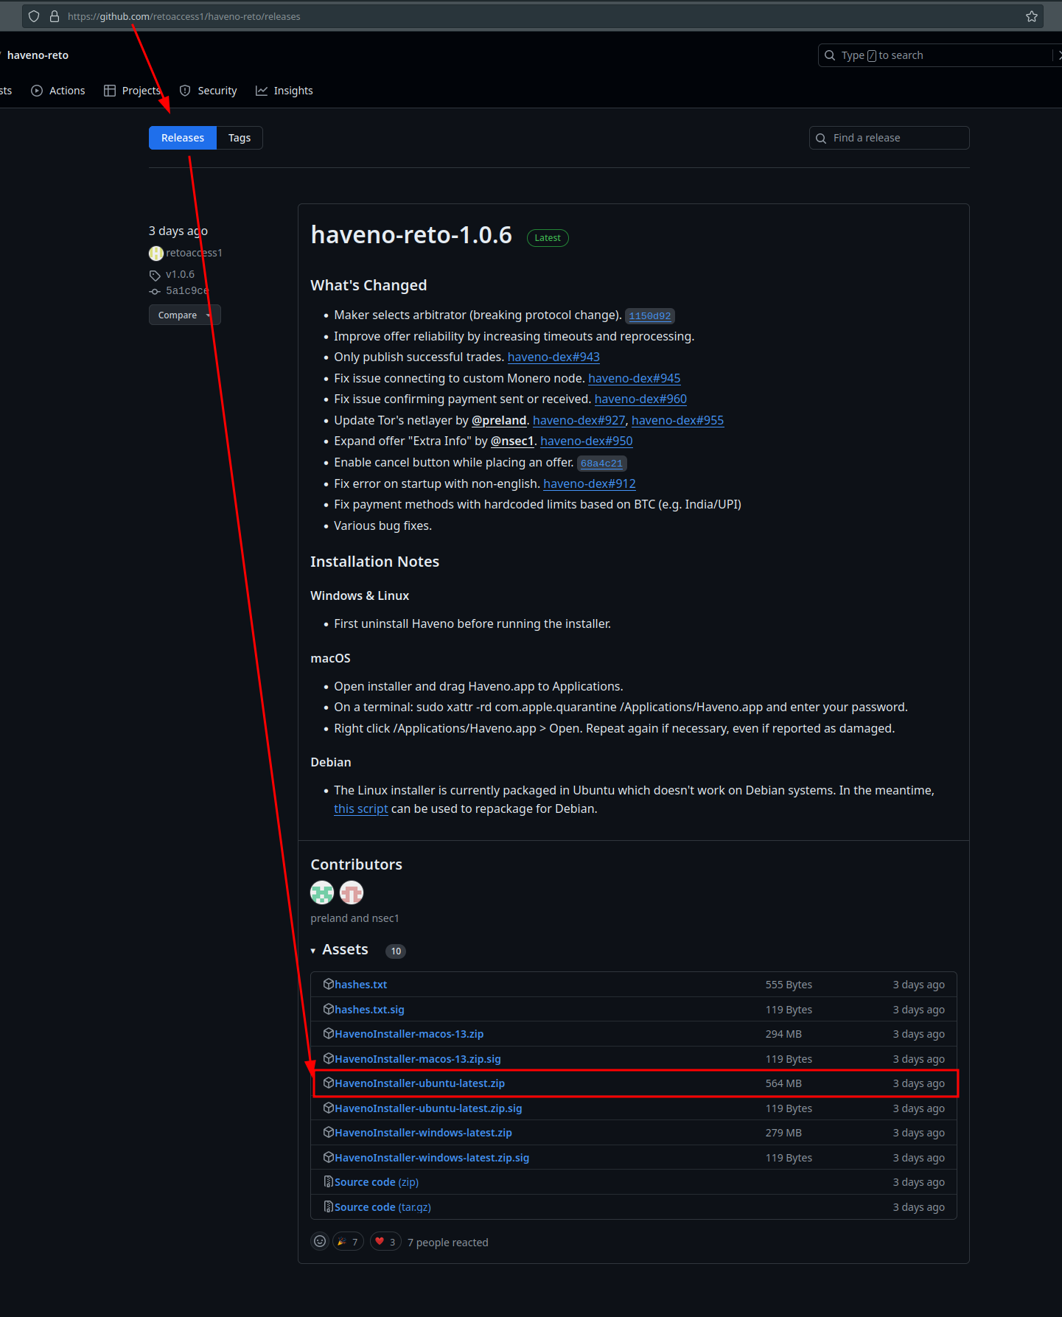Download Source code (zip)
This screenshot has height=1317, width=1062.
click(x=377, y=1182)
